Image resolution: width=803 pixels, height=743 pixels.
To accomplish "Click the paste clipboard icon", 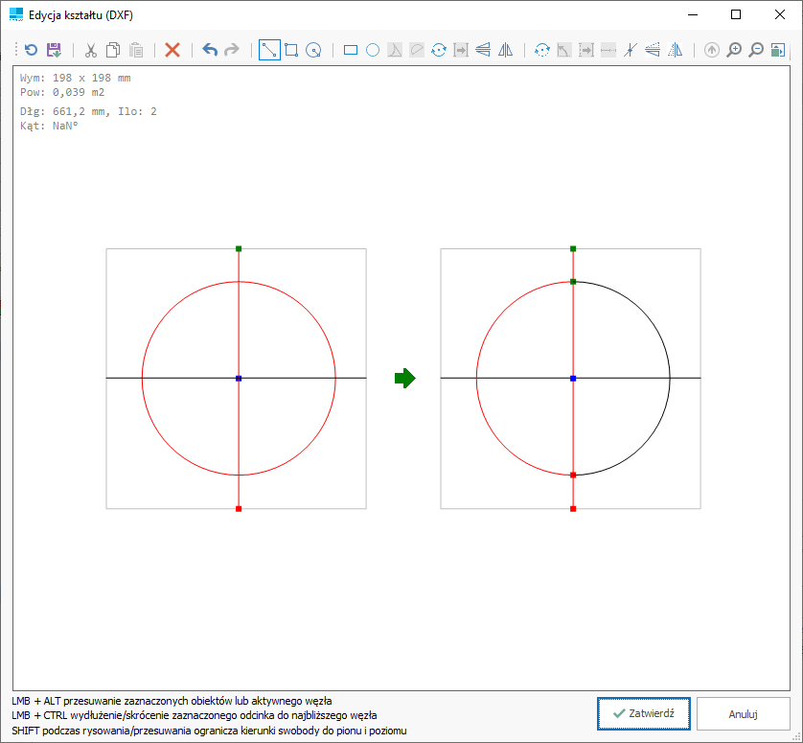I will click(136, 50).
